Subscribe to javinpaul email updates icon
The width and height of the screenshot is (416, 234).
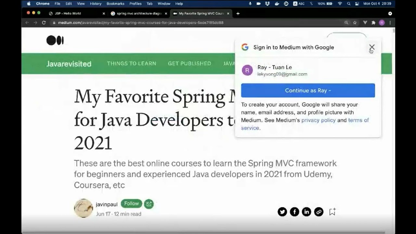(149, 204)
